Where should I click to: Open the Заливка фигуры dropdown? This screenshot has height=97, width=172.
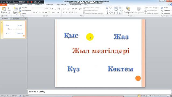[x=152, y=8]
